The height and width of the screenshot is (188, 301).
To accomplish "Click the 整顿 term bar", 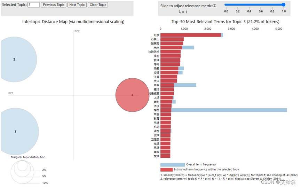I will [x=165, y=156].
